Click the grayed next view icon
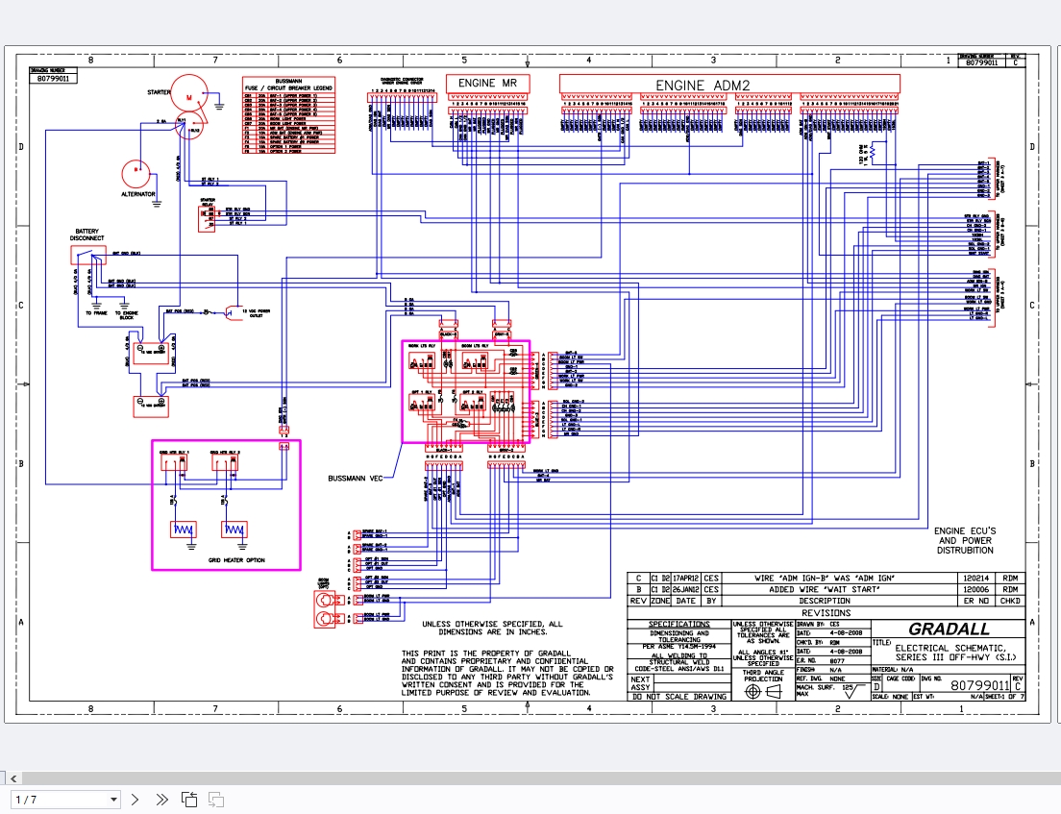 [x=216, y=800]
